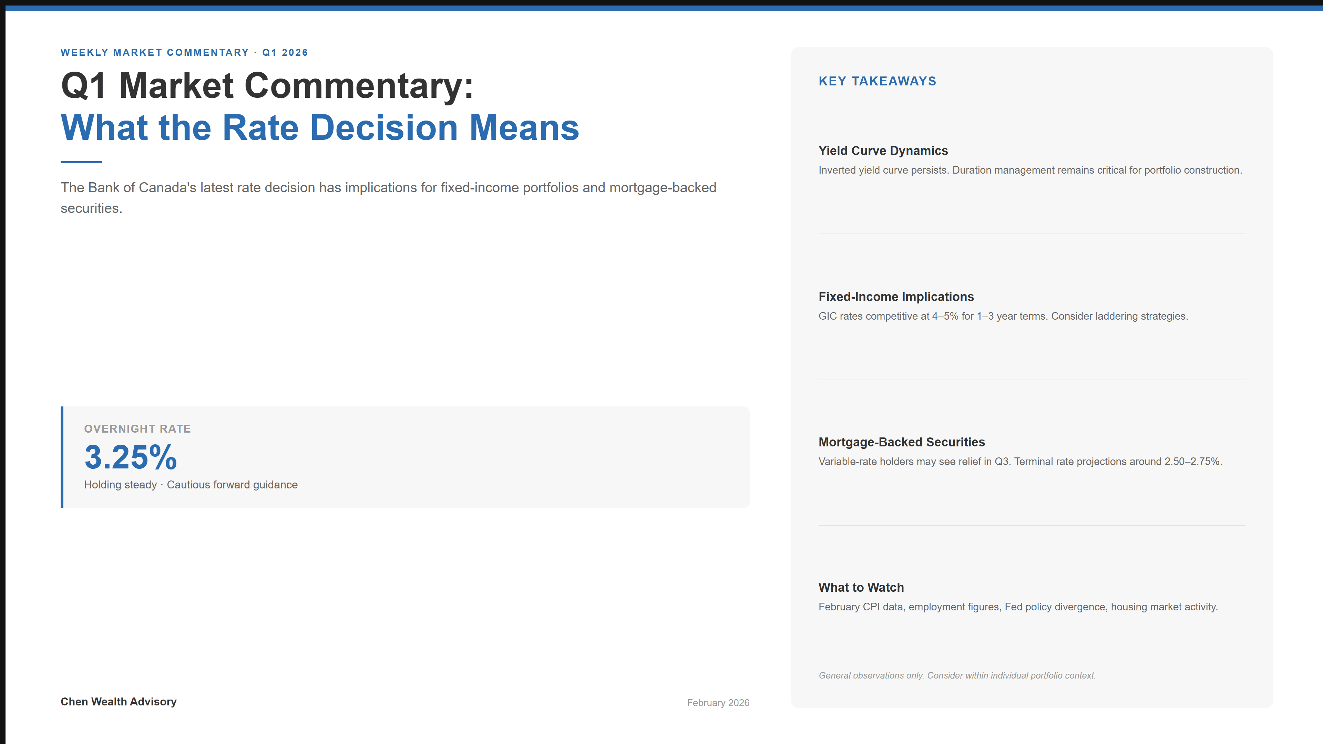Select the February 2026 date stamp
The width and height of the screenshot is (1323, 744).
(718, 702)
